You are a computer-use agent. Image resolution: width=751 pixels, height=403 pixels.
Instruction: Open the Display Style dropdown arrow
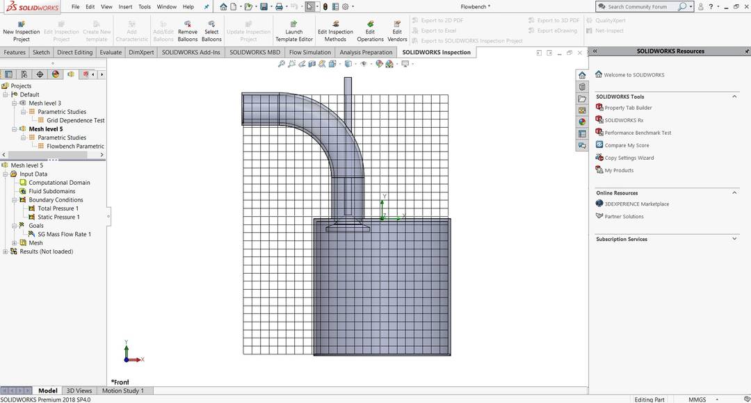click(355, 63)
